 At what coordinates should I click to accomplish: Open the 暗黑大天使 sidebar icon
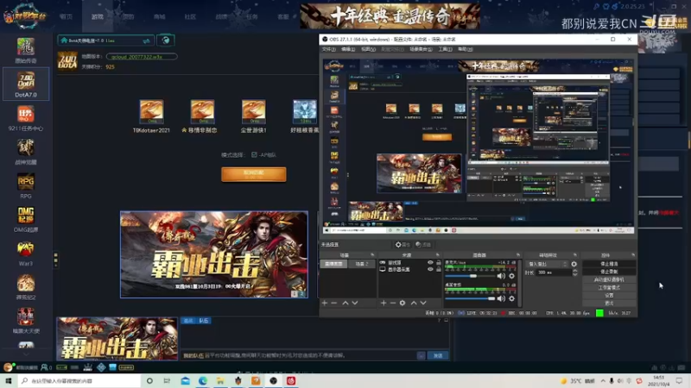click(x=26, y=321)
